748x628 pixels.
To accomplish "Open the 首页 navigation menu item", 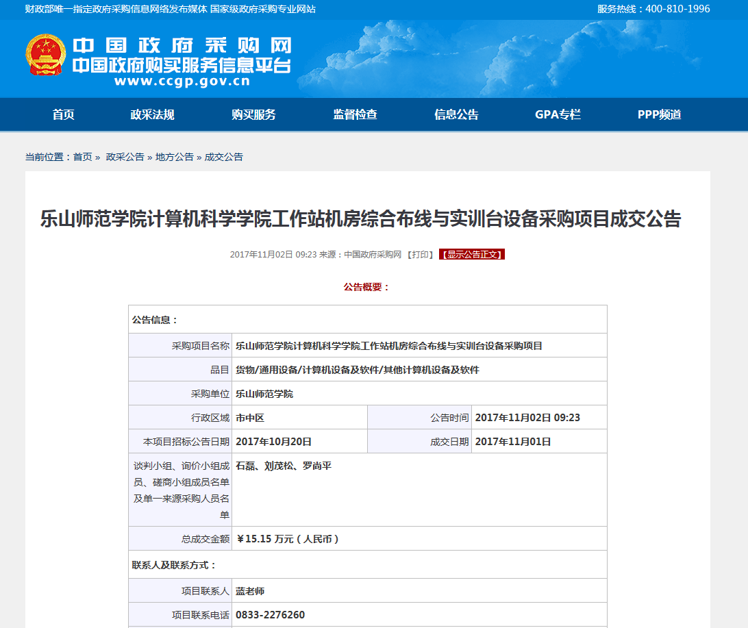I will click(x=63, y=115).
